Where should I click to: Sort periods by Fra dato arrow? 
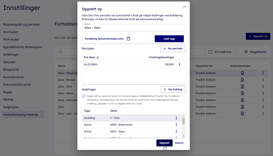(x=98, y=57)
